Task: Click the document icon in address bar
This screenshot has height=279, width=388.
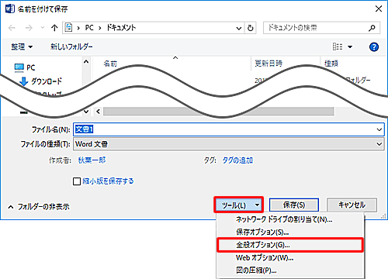Action: click(68, 27)
